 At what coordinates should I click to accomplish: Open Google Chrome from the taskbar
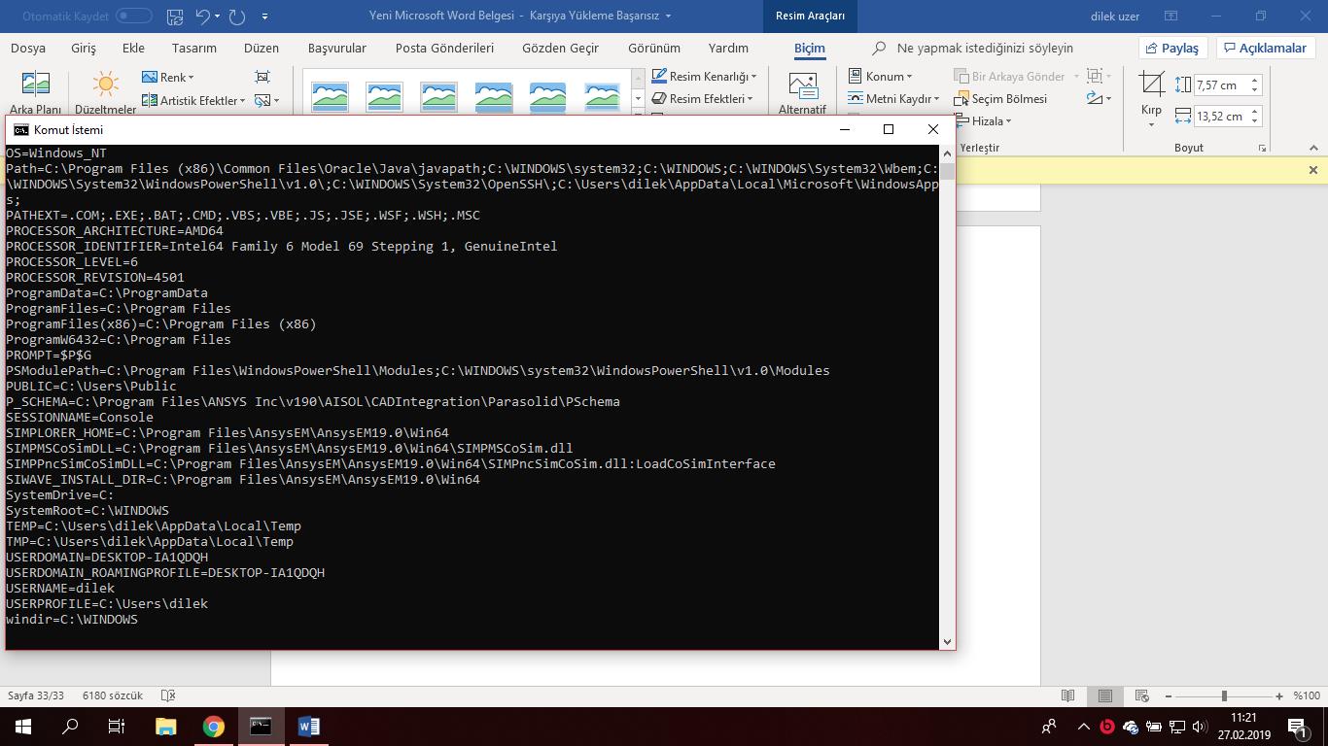[211, 726]
